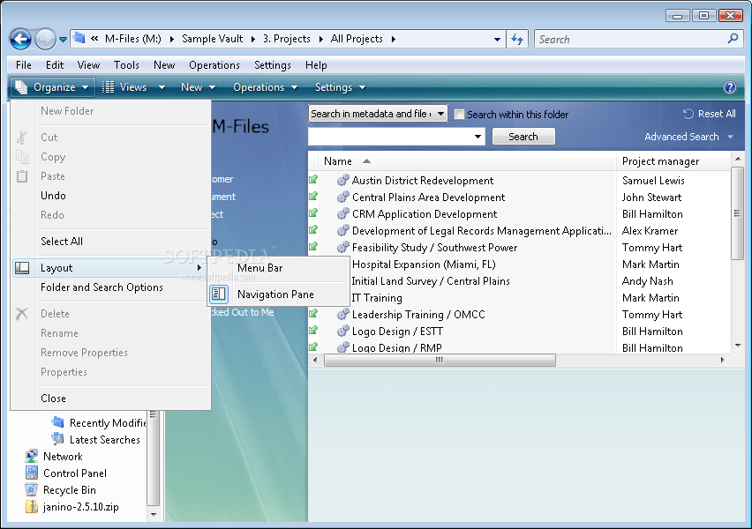Click the search magnifier icon
Image resolution: width=752 pixels, height=529 pixels.
733,39
